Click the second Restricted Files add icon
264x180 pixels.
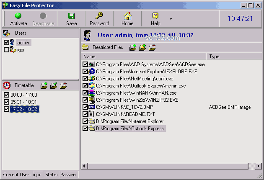click(142, 47)
